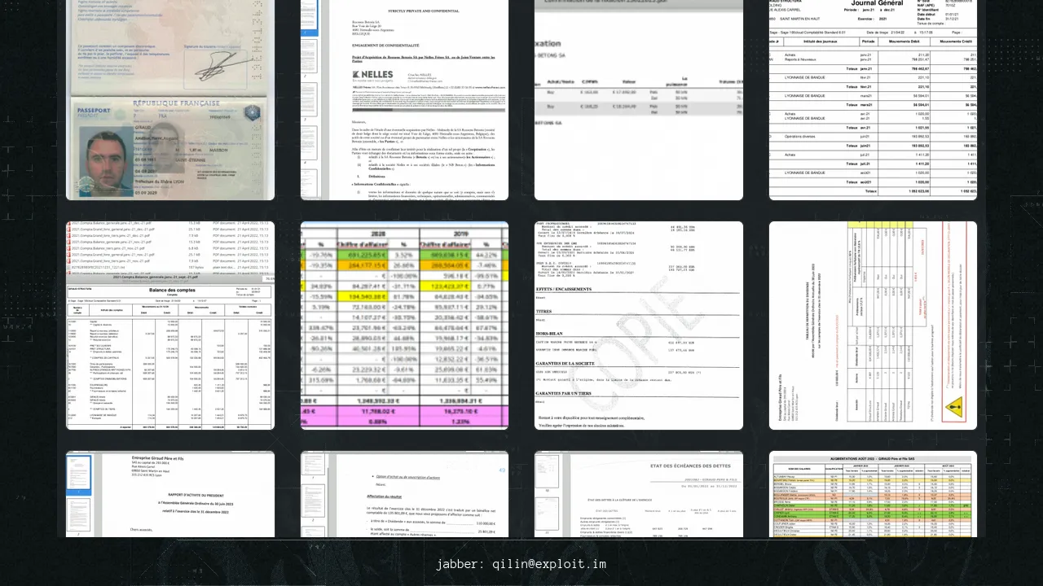Viewport: 1043px width, 586px height.
Task: Click the PDF file list above Balance des comptes
Action: point(169,247)
